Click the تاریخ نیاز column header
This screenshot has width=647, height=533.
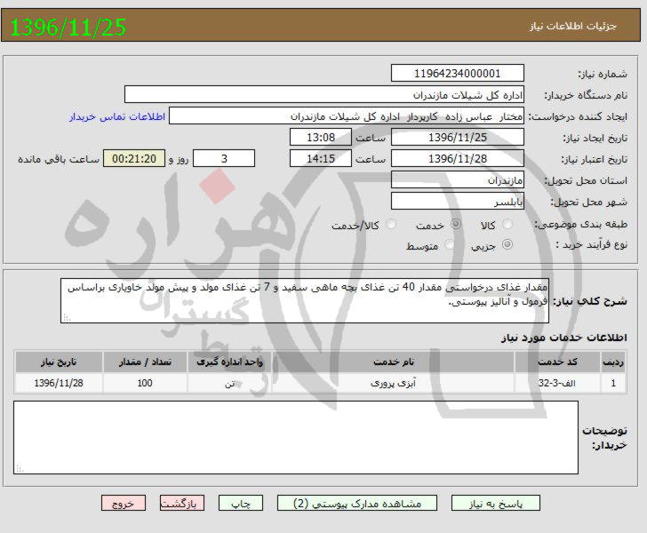pos(59,362)
